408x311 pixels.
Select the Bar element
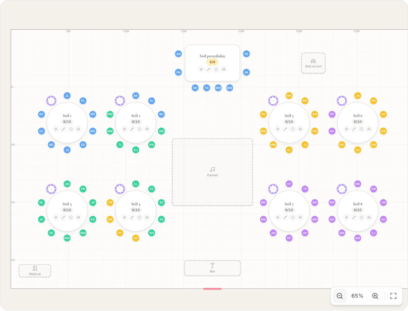pos(212,268)
